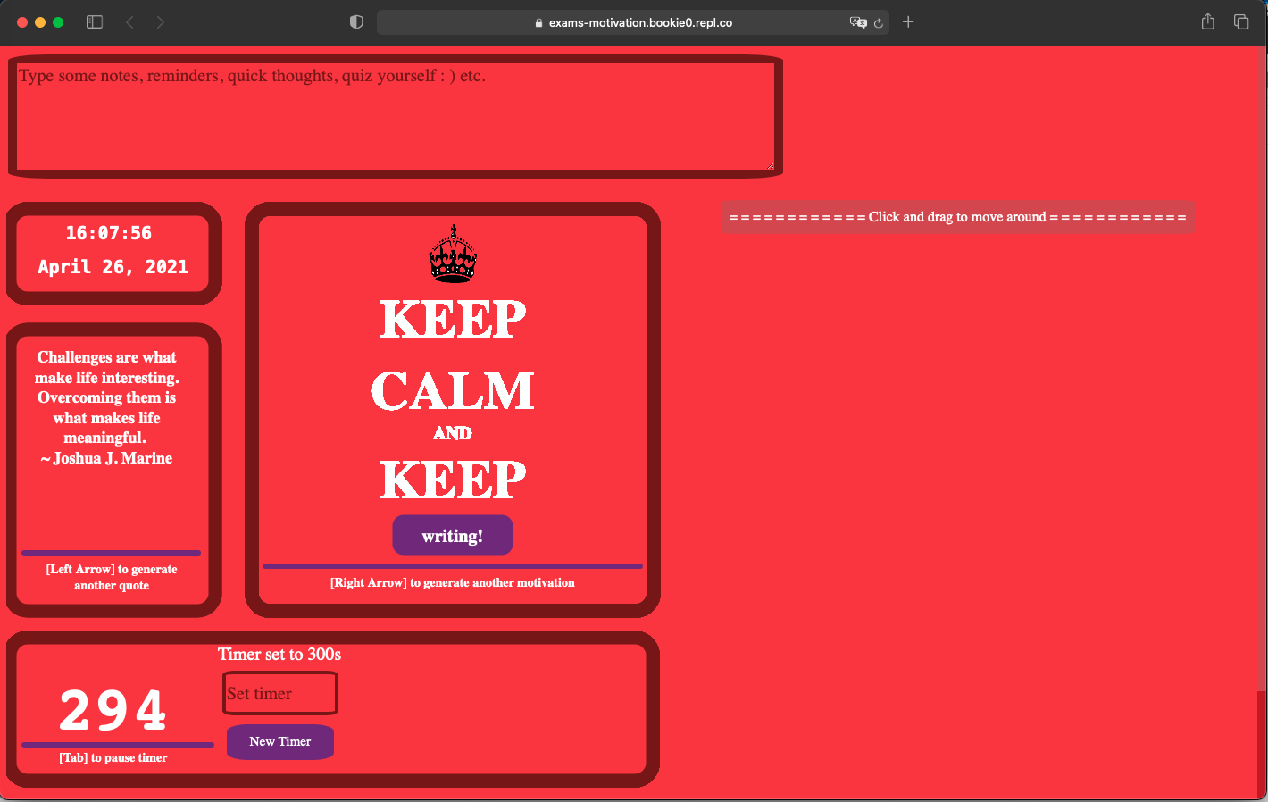This screenshot has height=802, width=1268.
Task: Click the forward navigation arrow
Action: tap(161, 22)
